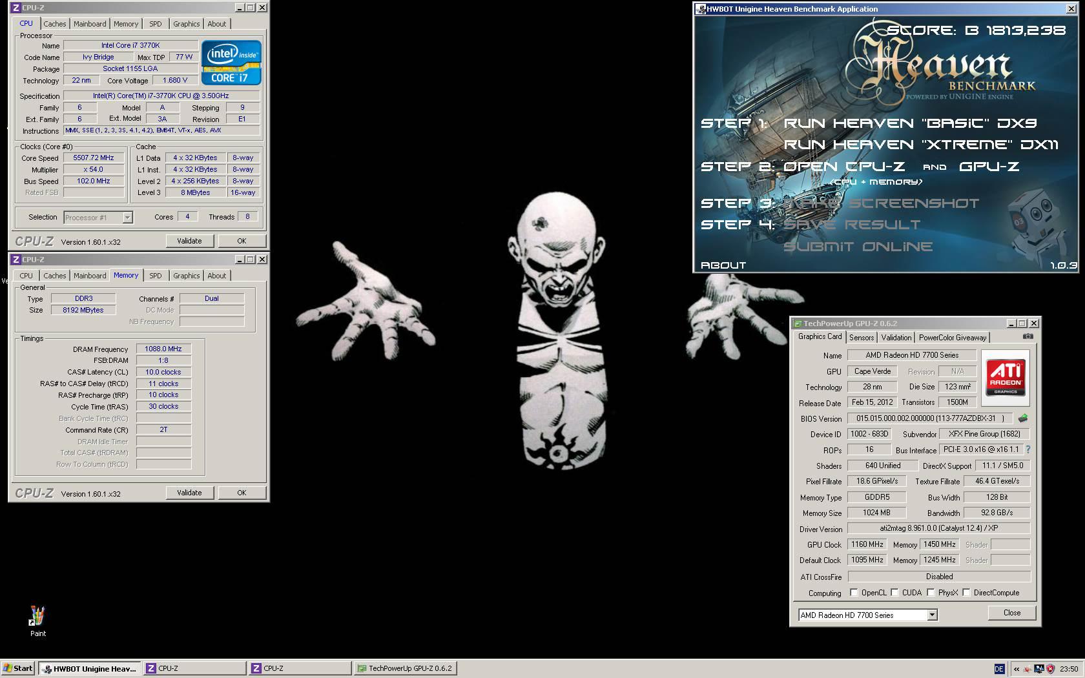Click the Bus Interface question mark icon

(x=1028, y=449)
